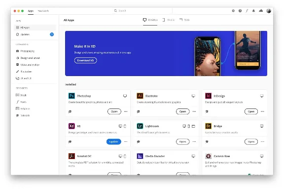Open Photoshop more options ellipsis
284x189 pixels.
(x=126, y=111)
